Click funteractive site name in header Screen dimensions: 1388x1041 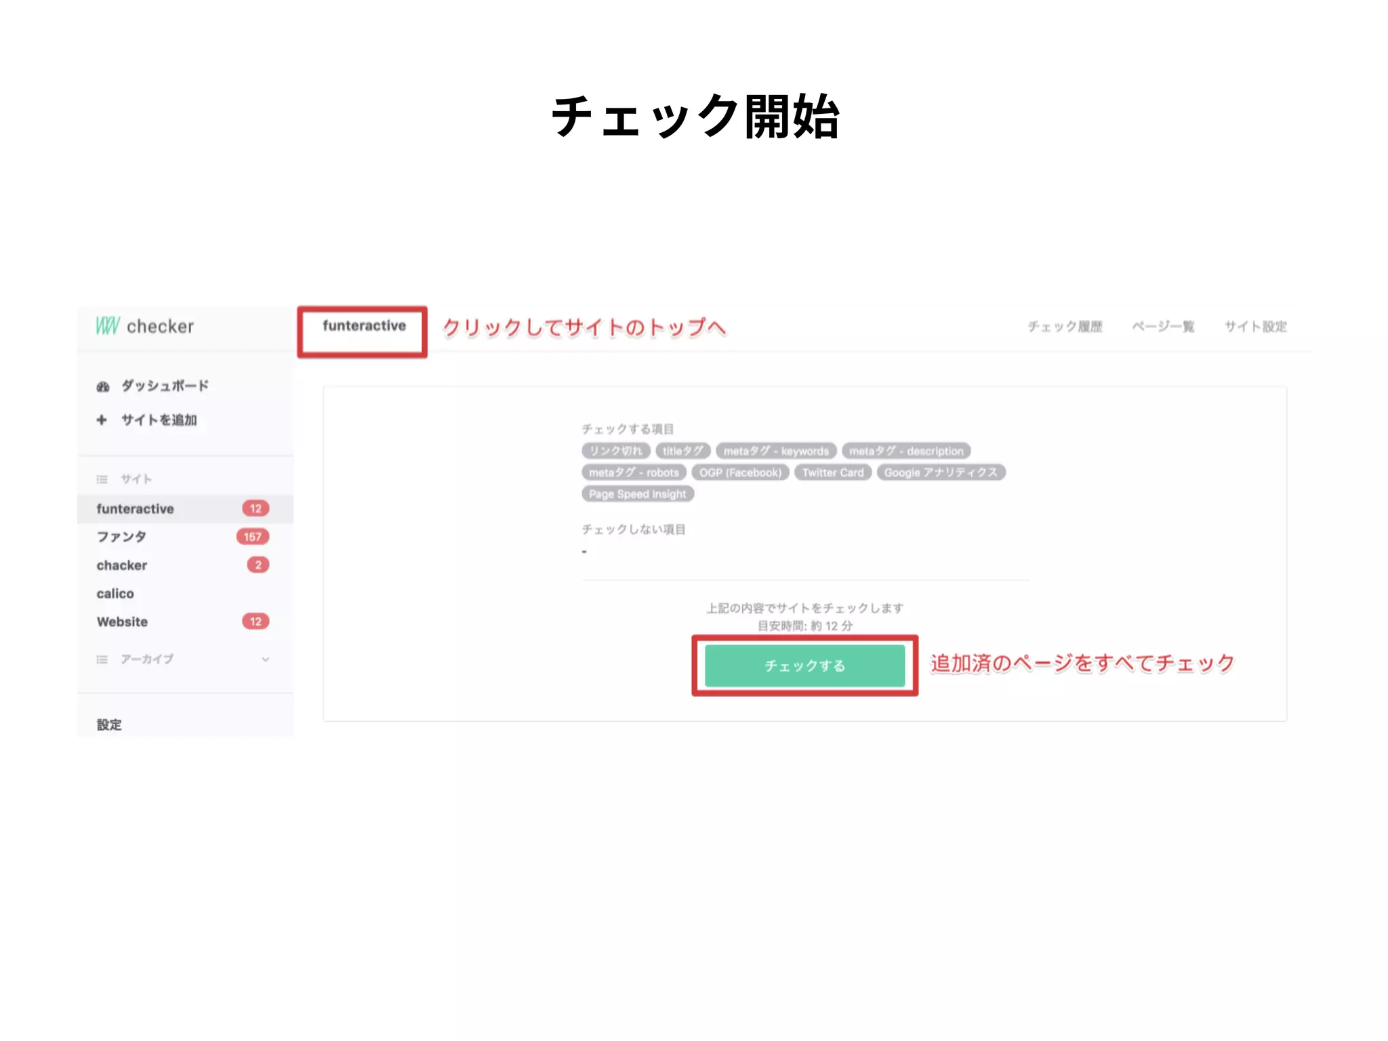coord(364,326)
